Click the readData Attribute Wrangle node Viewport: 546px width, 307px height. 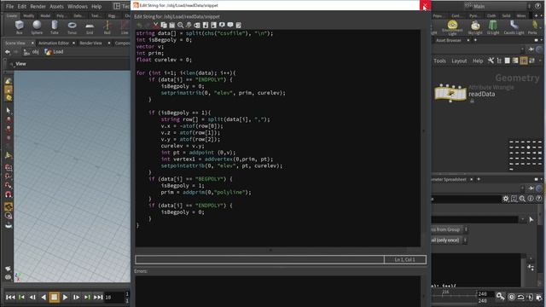450,93
